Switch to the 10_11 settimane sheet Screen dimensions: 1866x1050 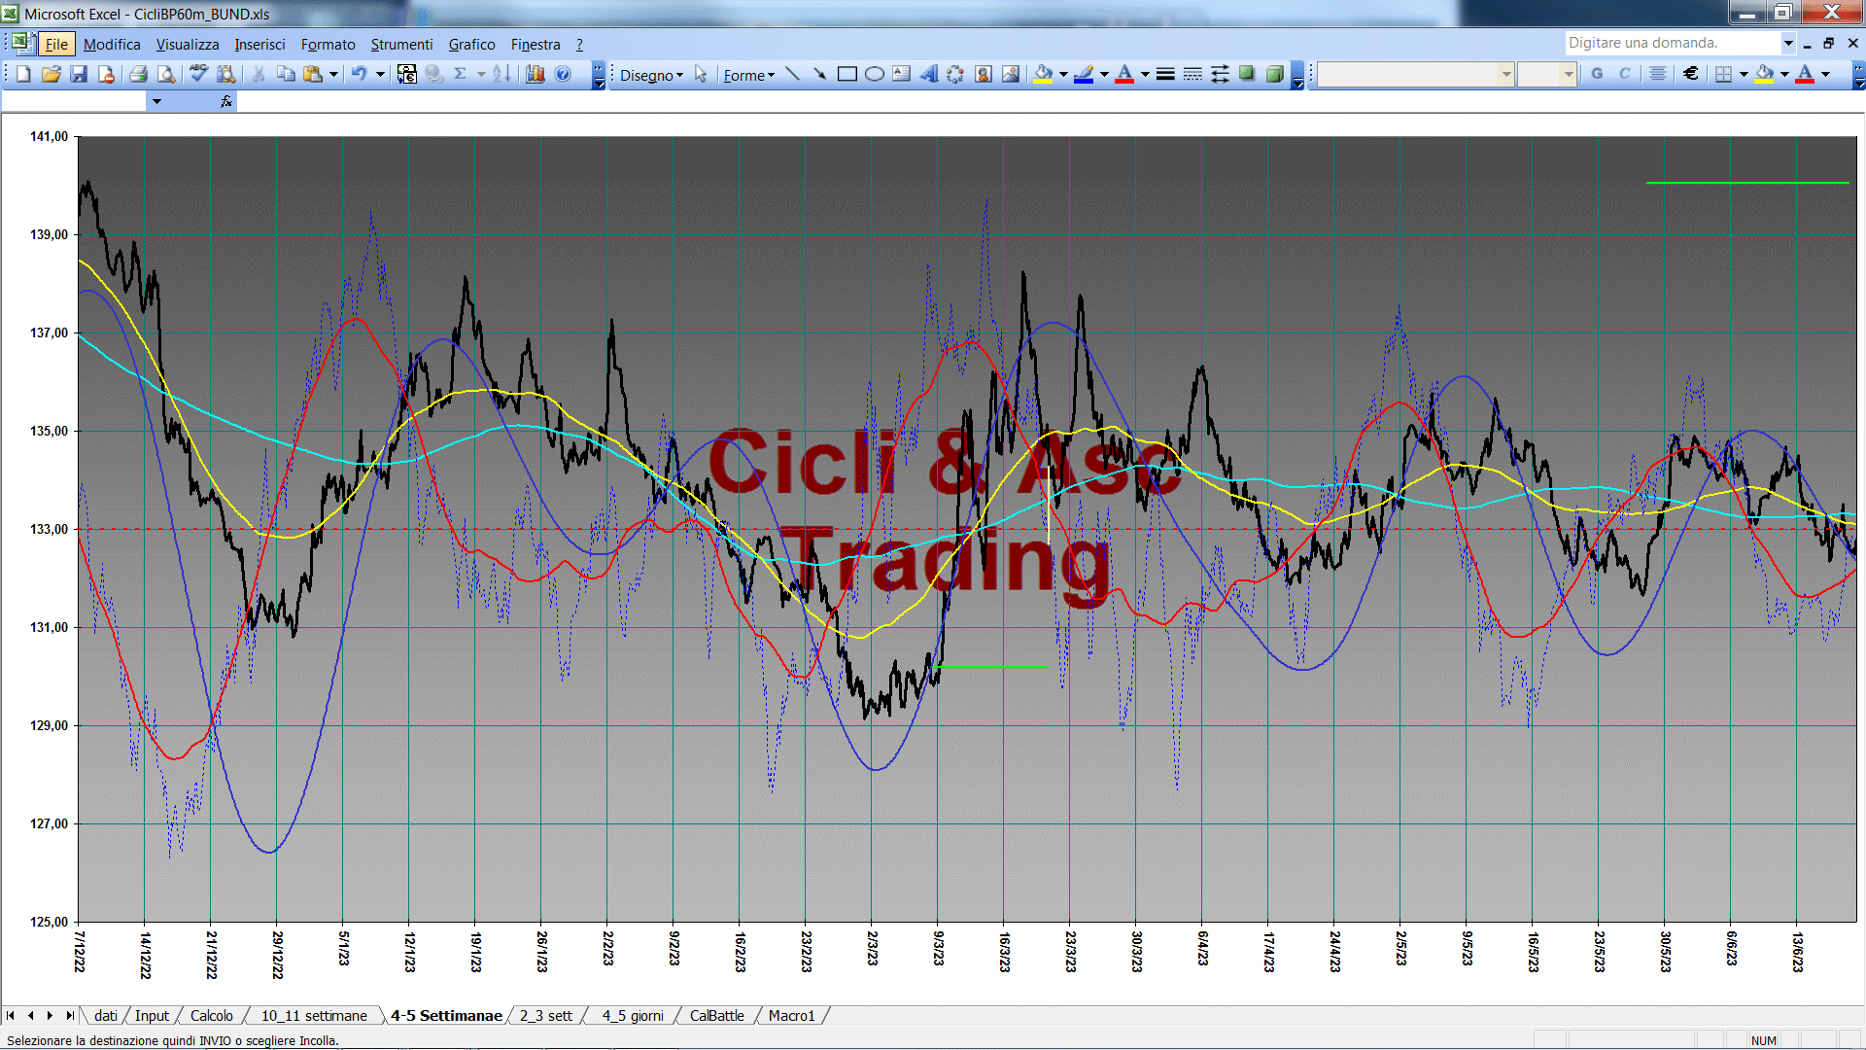tap(314, 1015)
